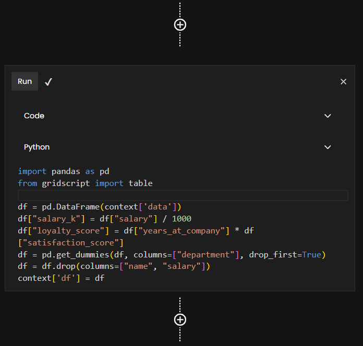Expand the chevron arrow in the Python row
363x346 pixels.
[328, 147]
